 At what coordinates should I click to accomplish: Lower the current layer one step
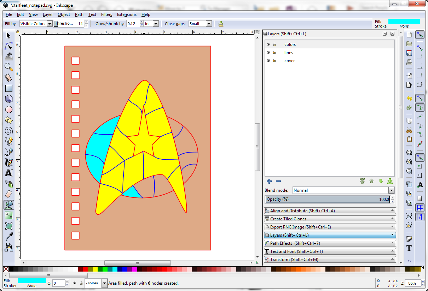coord(381,181)
